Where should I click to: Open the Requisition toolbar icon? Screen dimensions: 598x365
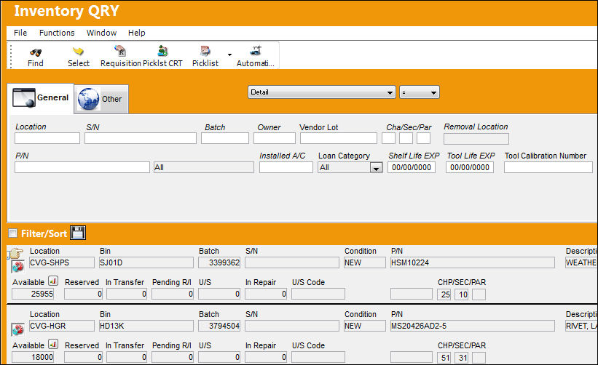[x=120, y=51]
